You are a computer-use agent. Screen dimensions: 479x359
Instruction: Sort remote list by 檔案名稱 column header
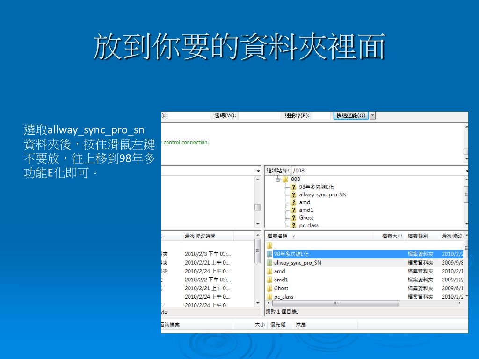[319, 236]
